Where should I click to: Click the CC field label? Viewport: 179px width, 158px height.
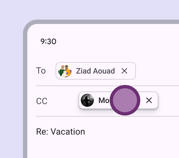click(42, 101)
